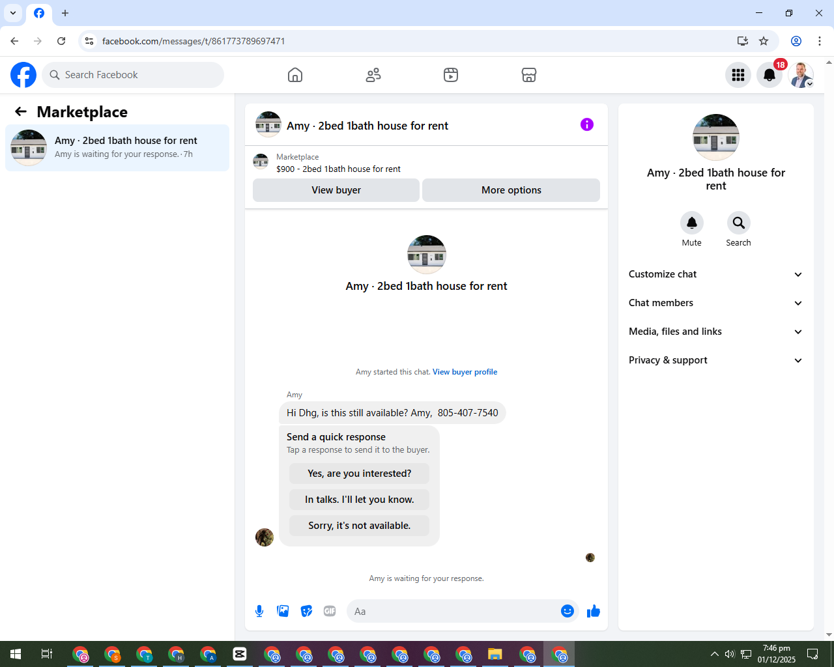Image resolution: width=834 pixels, height=667 pixels.
Task: Click the Facebook browser tab
Action: (39, 13)
